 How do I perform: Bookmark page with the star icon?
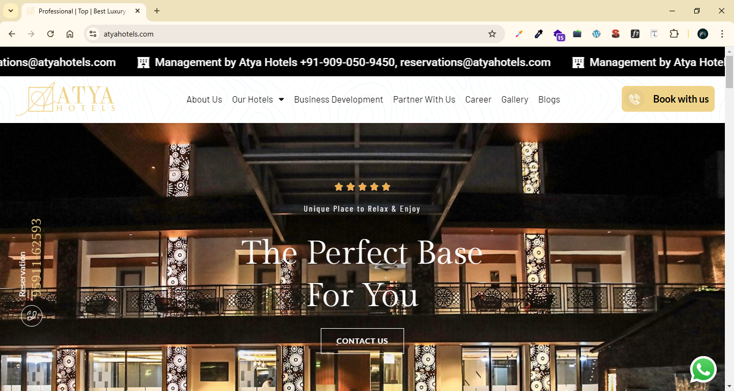pyautogui.click(x=492, y=34)
